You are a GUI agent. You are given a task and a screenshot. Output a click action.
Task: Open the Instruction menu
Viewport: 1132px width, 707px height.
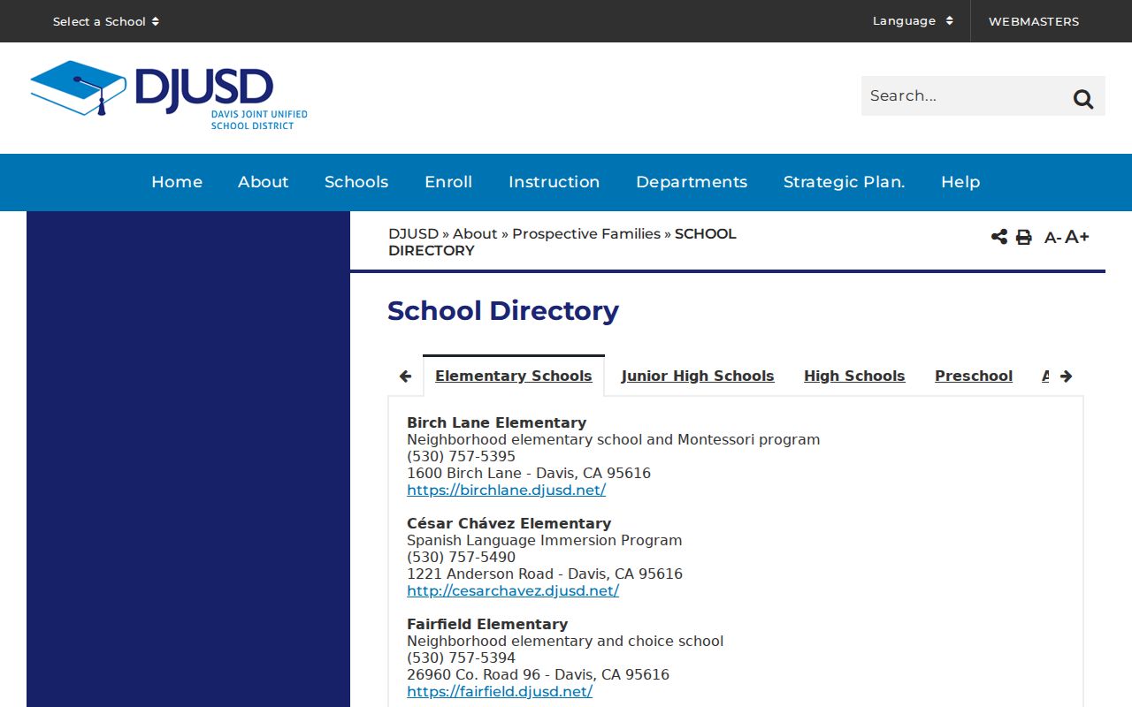click(555, 182)
